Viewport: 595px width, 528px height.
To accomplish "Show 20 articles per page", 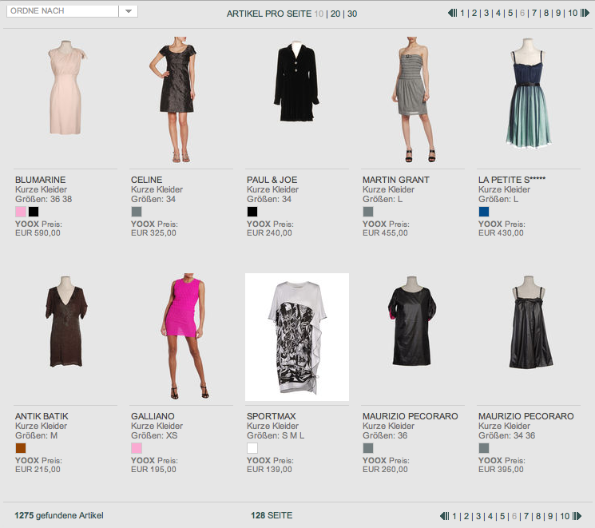I will click(x=335, y=14).
